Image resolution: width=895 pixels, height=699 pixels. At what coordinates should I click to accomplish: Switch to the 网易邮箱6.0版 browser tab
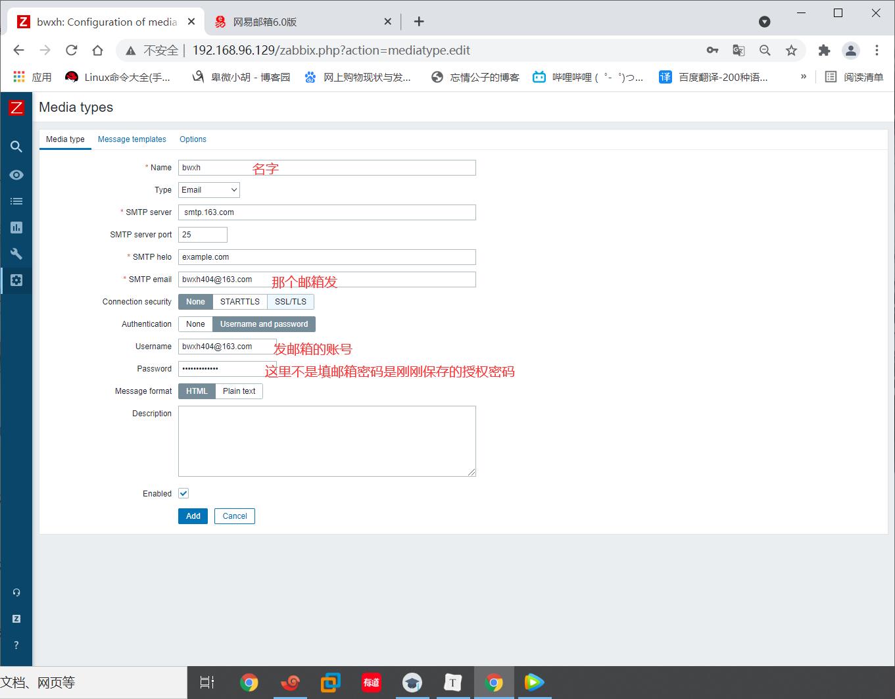coord(302,22)
